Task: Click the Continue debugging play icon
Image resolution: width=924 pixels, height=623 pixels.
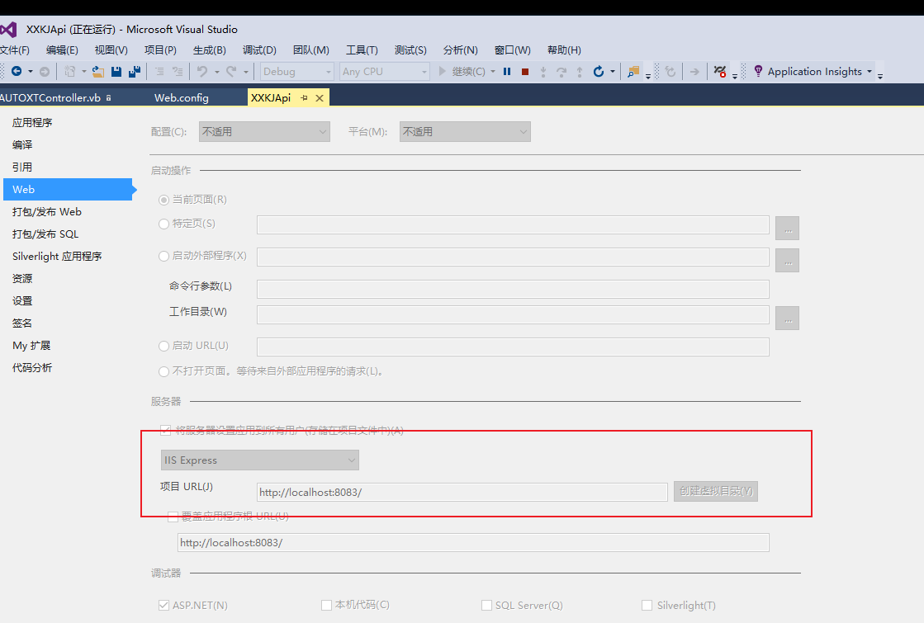Action: [x=443, y=71]
